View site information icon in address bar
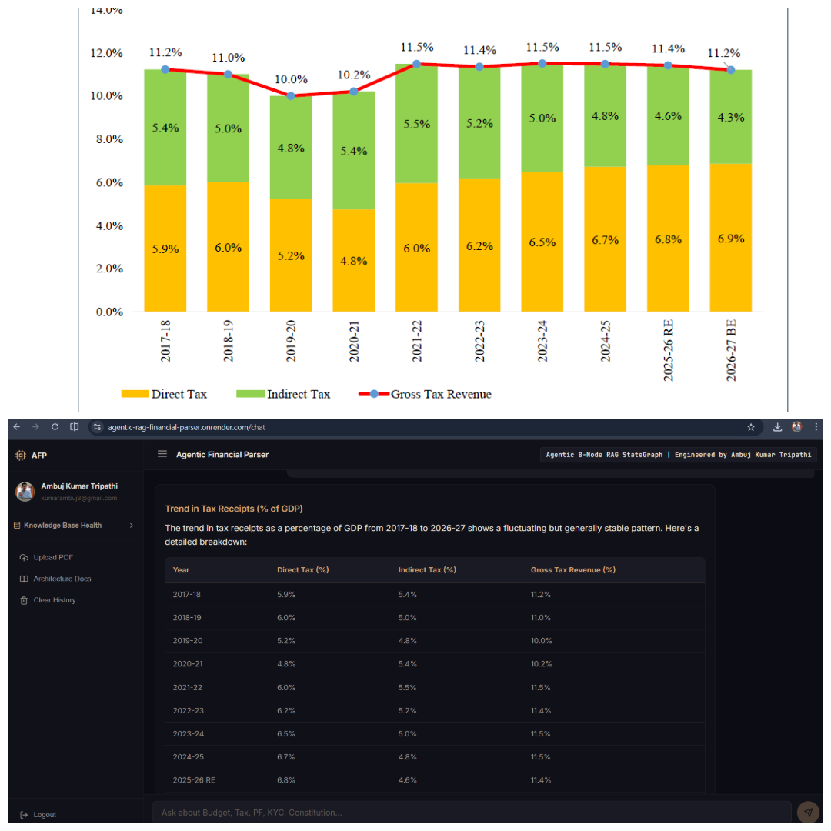 coord(97,427)
